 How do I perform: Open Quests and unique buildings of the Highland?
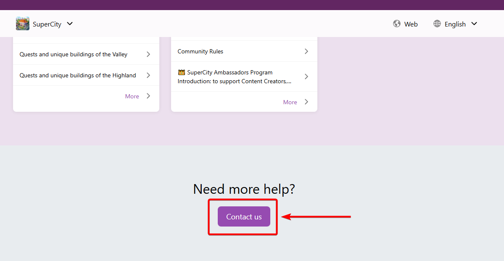pos(78,75)
